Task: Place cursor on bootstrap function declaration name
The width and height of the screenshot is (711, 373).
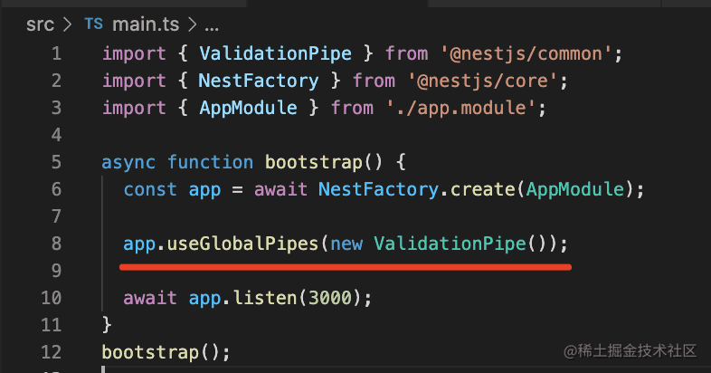Action: pos(308,162)
